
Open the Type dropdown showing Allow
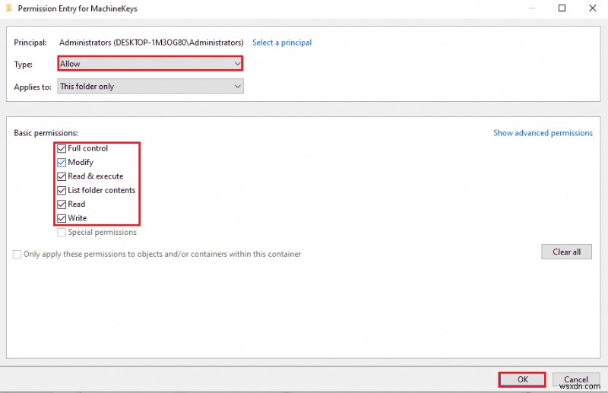click(150, 64)
